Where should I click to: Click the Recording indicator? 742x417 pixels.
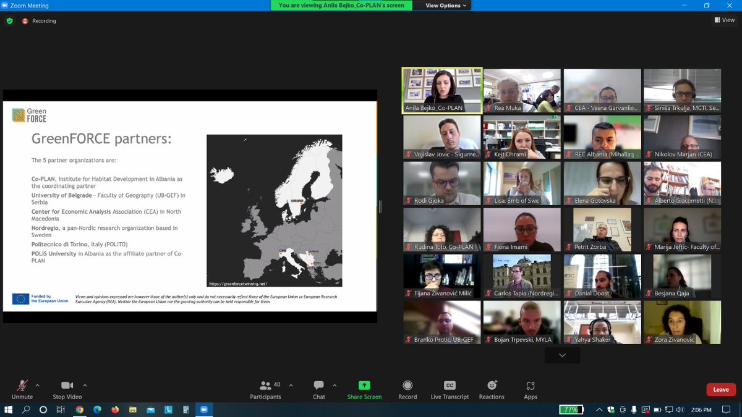[x=39, y=21]
